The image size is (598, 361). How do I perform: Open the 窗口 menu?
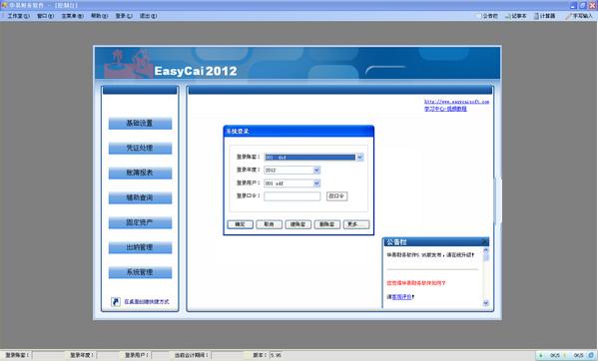point(45,16)
